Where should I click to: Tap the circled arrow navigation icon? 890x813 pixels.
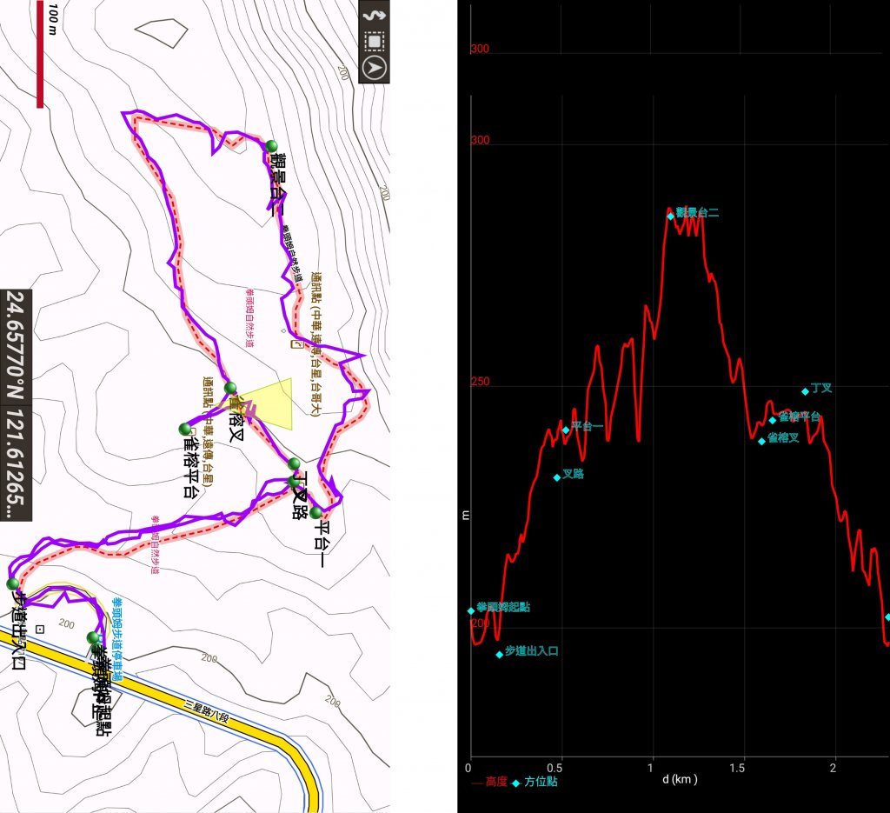click(x=374, y=68)
